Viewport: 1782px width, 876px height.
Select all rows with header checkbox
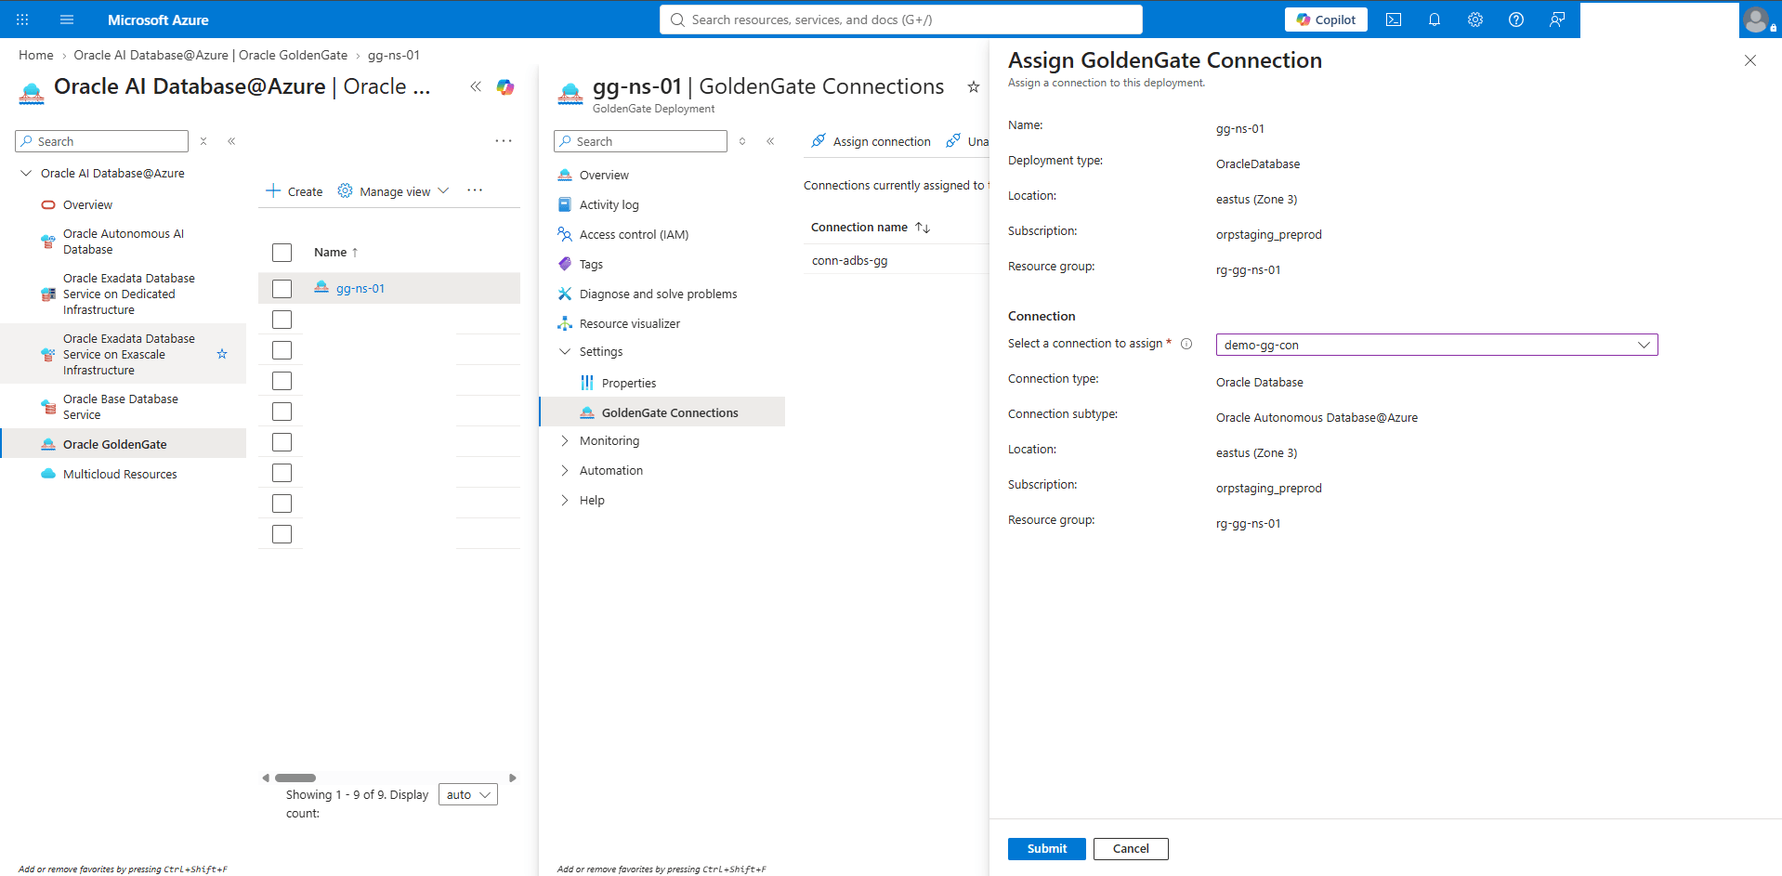coord(282,253)
